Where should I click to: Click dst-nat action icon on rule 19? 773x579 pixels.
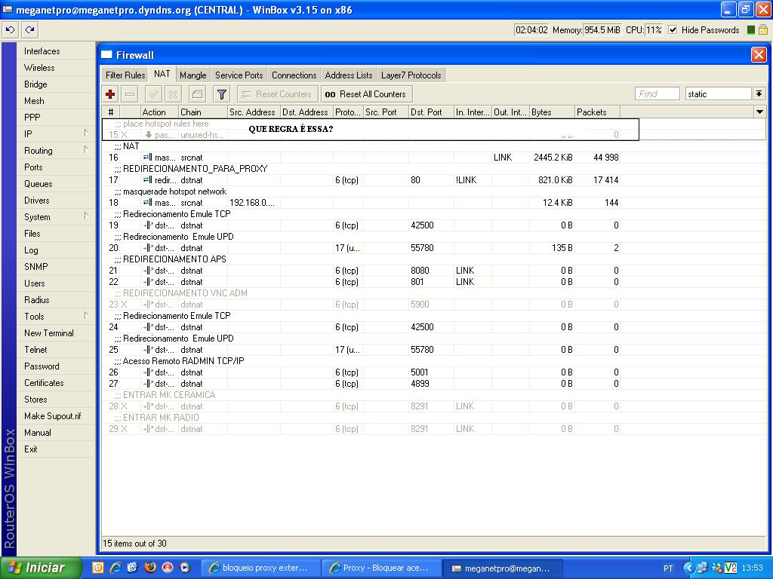pos(148,225)
